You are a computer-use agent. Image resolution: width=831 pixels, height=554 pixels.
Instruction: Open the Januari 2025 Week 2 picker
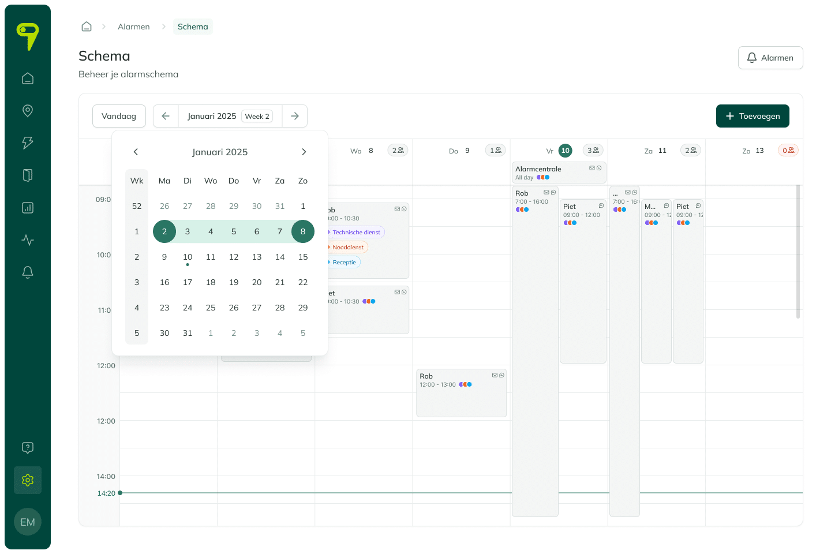point(230,116)
